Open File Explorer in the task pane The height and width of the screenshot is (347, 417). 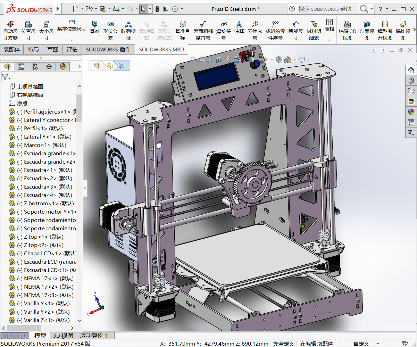coord(411,91)
